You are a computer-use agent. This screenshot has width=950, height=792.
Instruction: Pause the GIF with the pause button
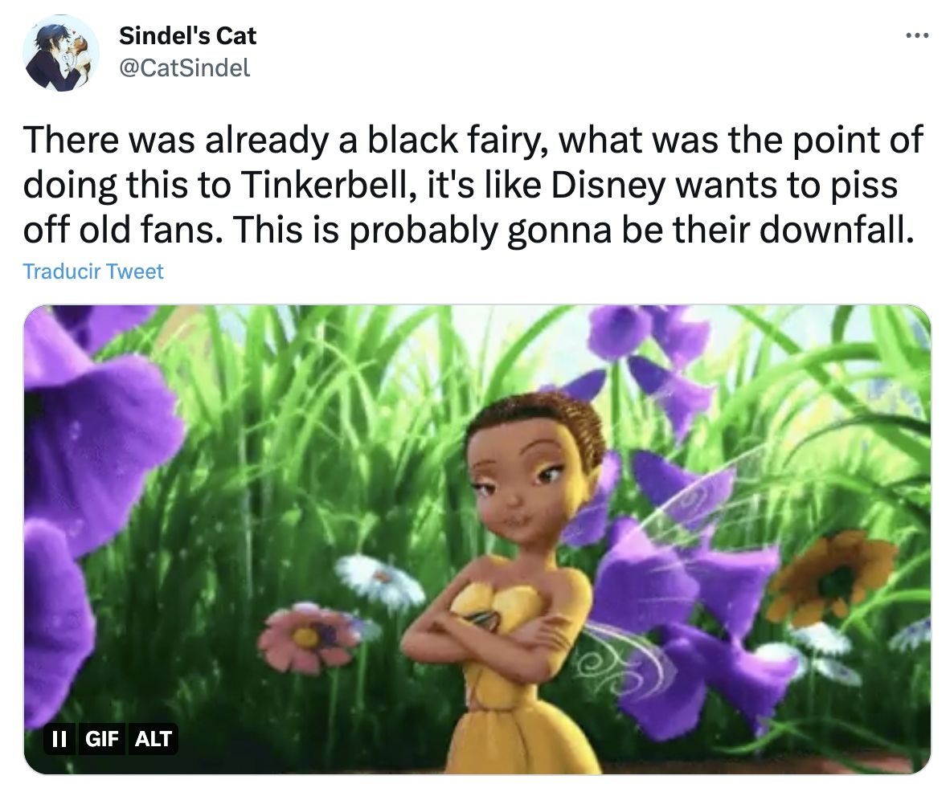pyautogui.click(x=57, y=739)
